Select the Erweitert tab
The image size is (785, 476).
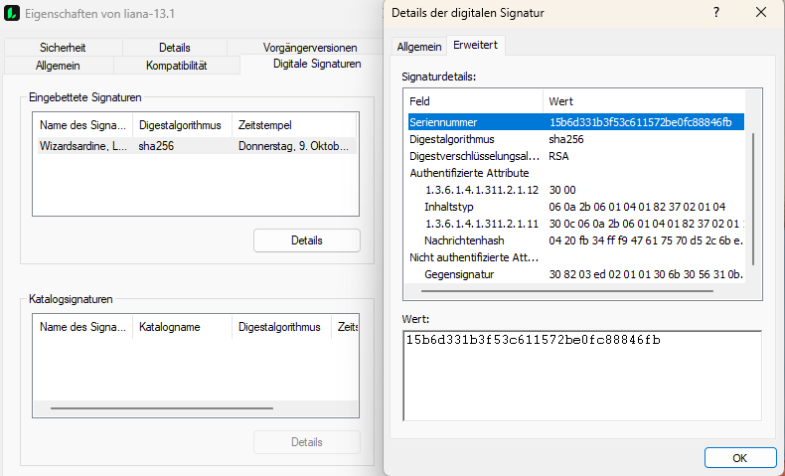click(x=476, y=45)
